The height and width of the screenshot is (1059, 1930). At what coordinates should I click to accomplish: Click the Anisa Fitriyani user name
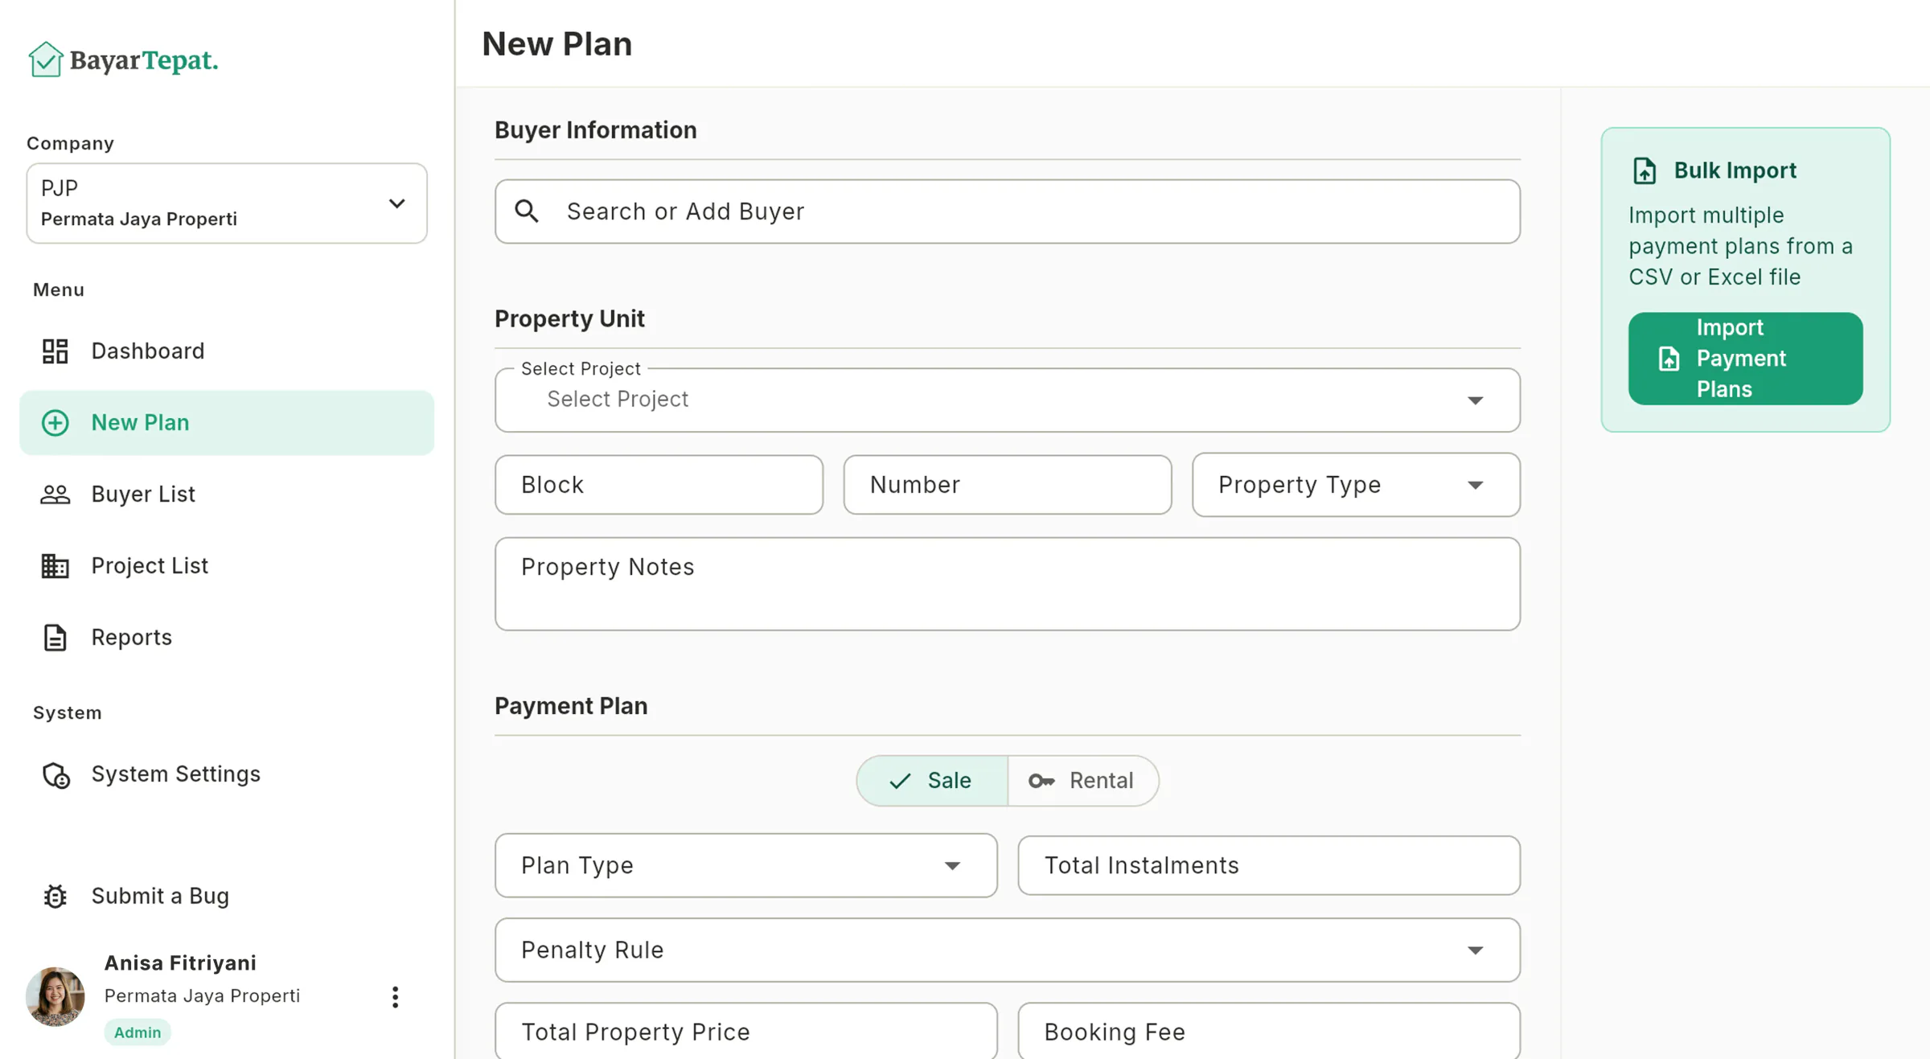[180, 963]
